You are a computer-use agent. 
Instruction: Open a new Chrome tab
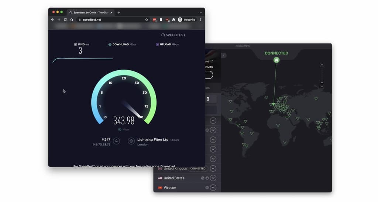click(x=119, y=13)
